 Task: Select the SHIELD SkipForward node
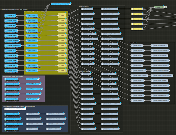(89, 39)
